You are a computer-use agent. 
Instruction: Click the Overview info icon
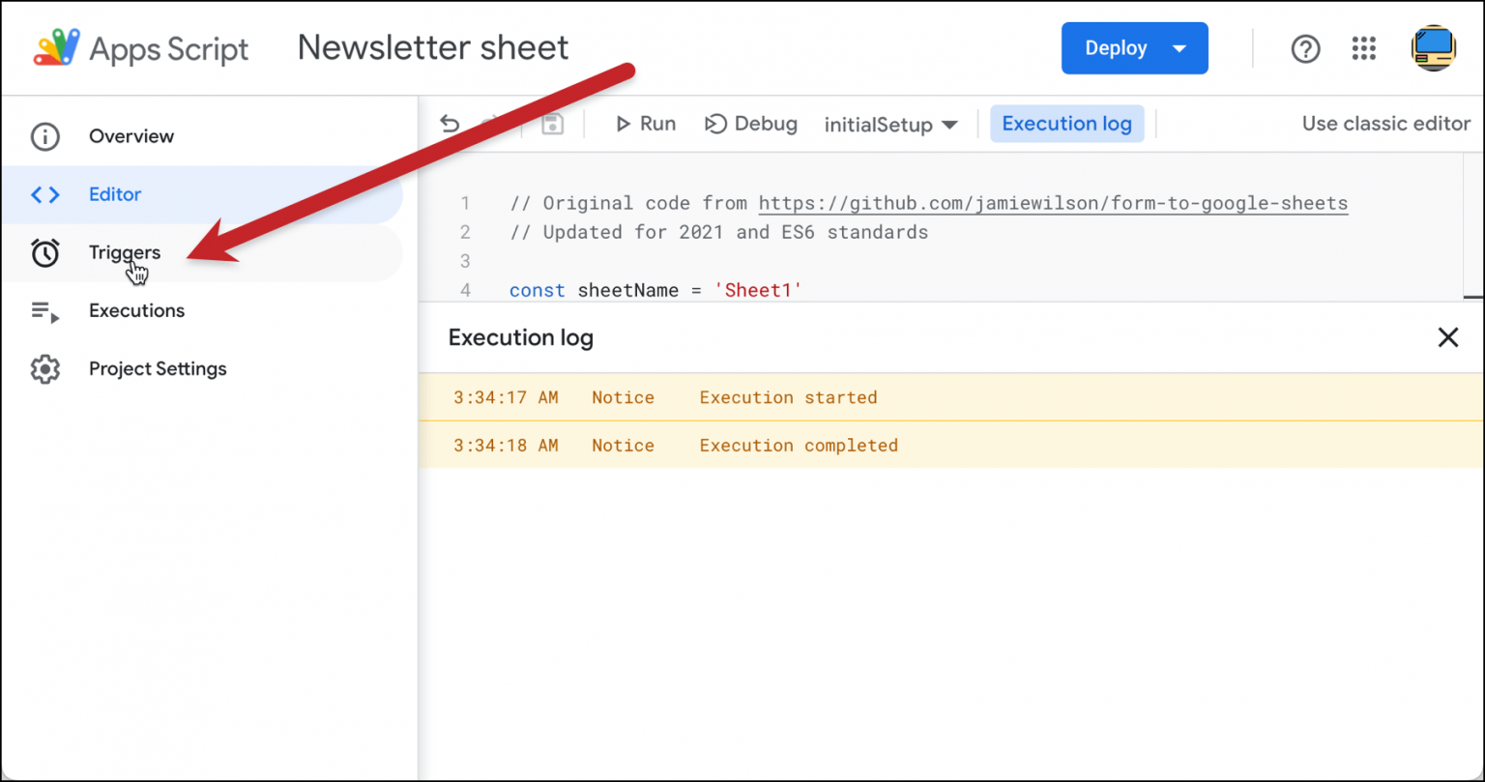click(44, 136)
